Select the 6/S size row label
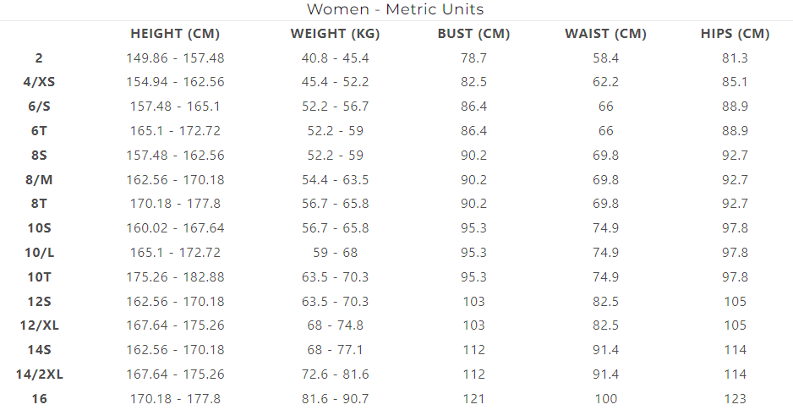The image size is (793, 410). pyautogui.click(x=39, y=107)
